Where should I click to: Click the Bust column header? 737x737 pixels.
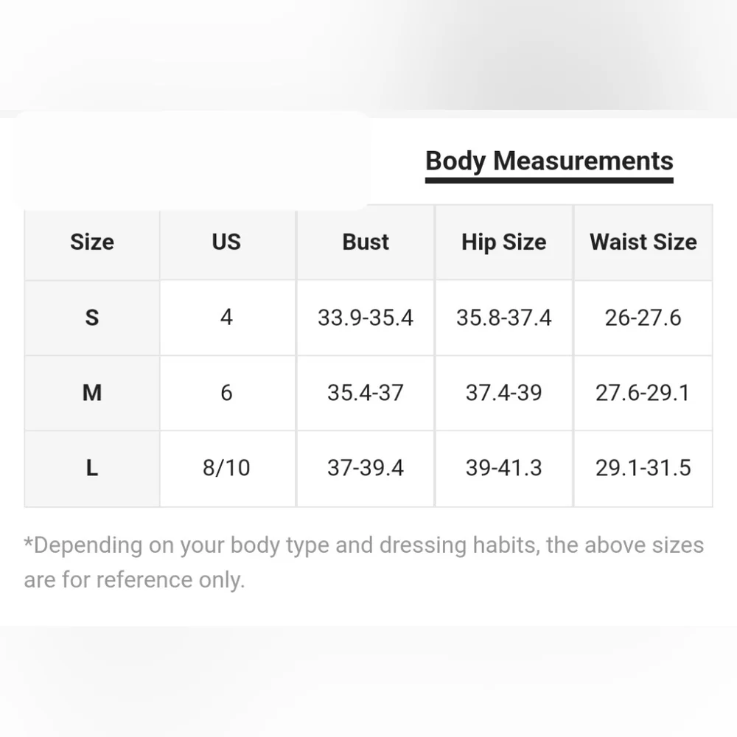click(x=366, y=242)
